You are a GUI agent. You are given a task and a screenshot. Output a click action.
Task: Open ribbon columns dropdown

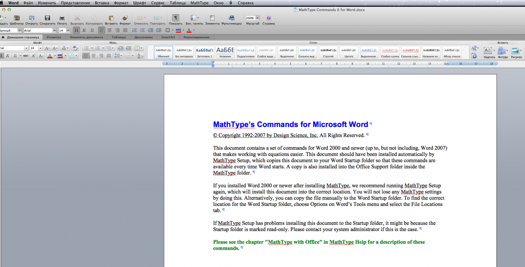[139, 48]
